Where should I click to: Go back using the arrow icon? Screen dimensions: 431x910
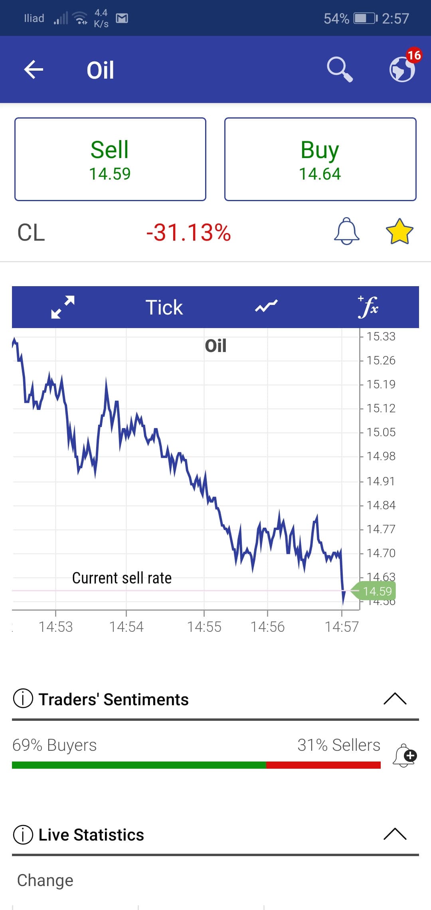click(x=34, y=70)
